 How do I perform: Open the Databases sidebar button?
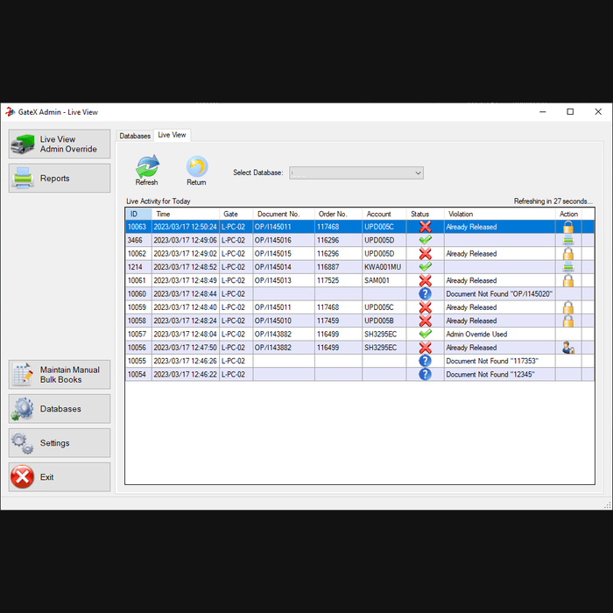pyautogui.click(x=60, y=409)
